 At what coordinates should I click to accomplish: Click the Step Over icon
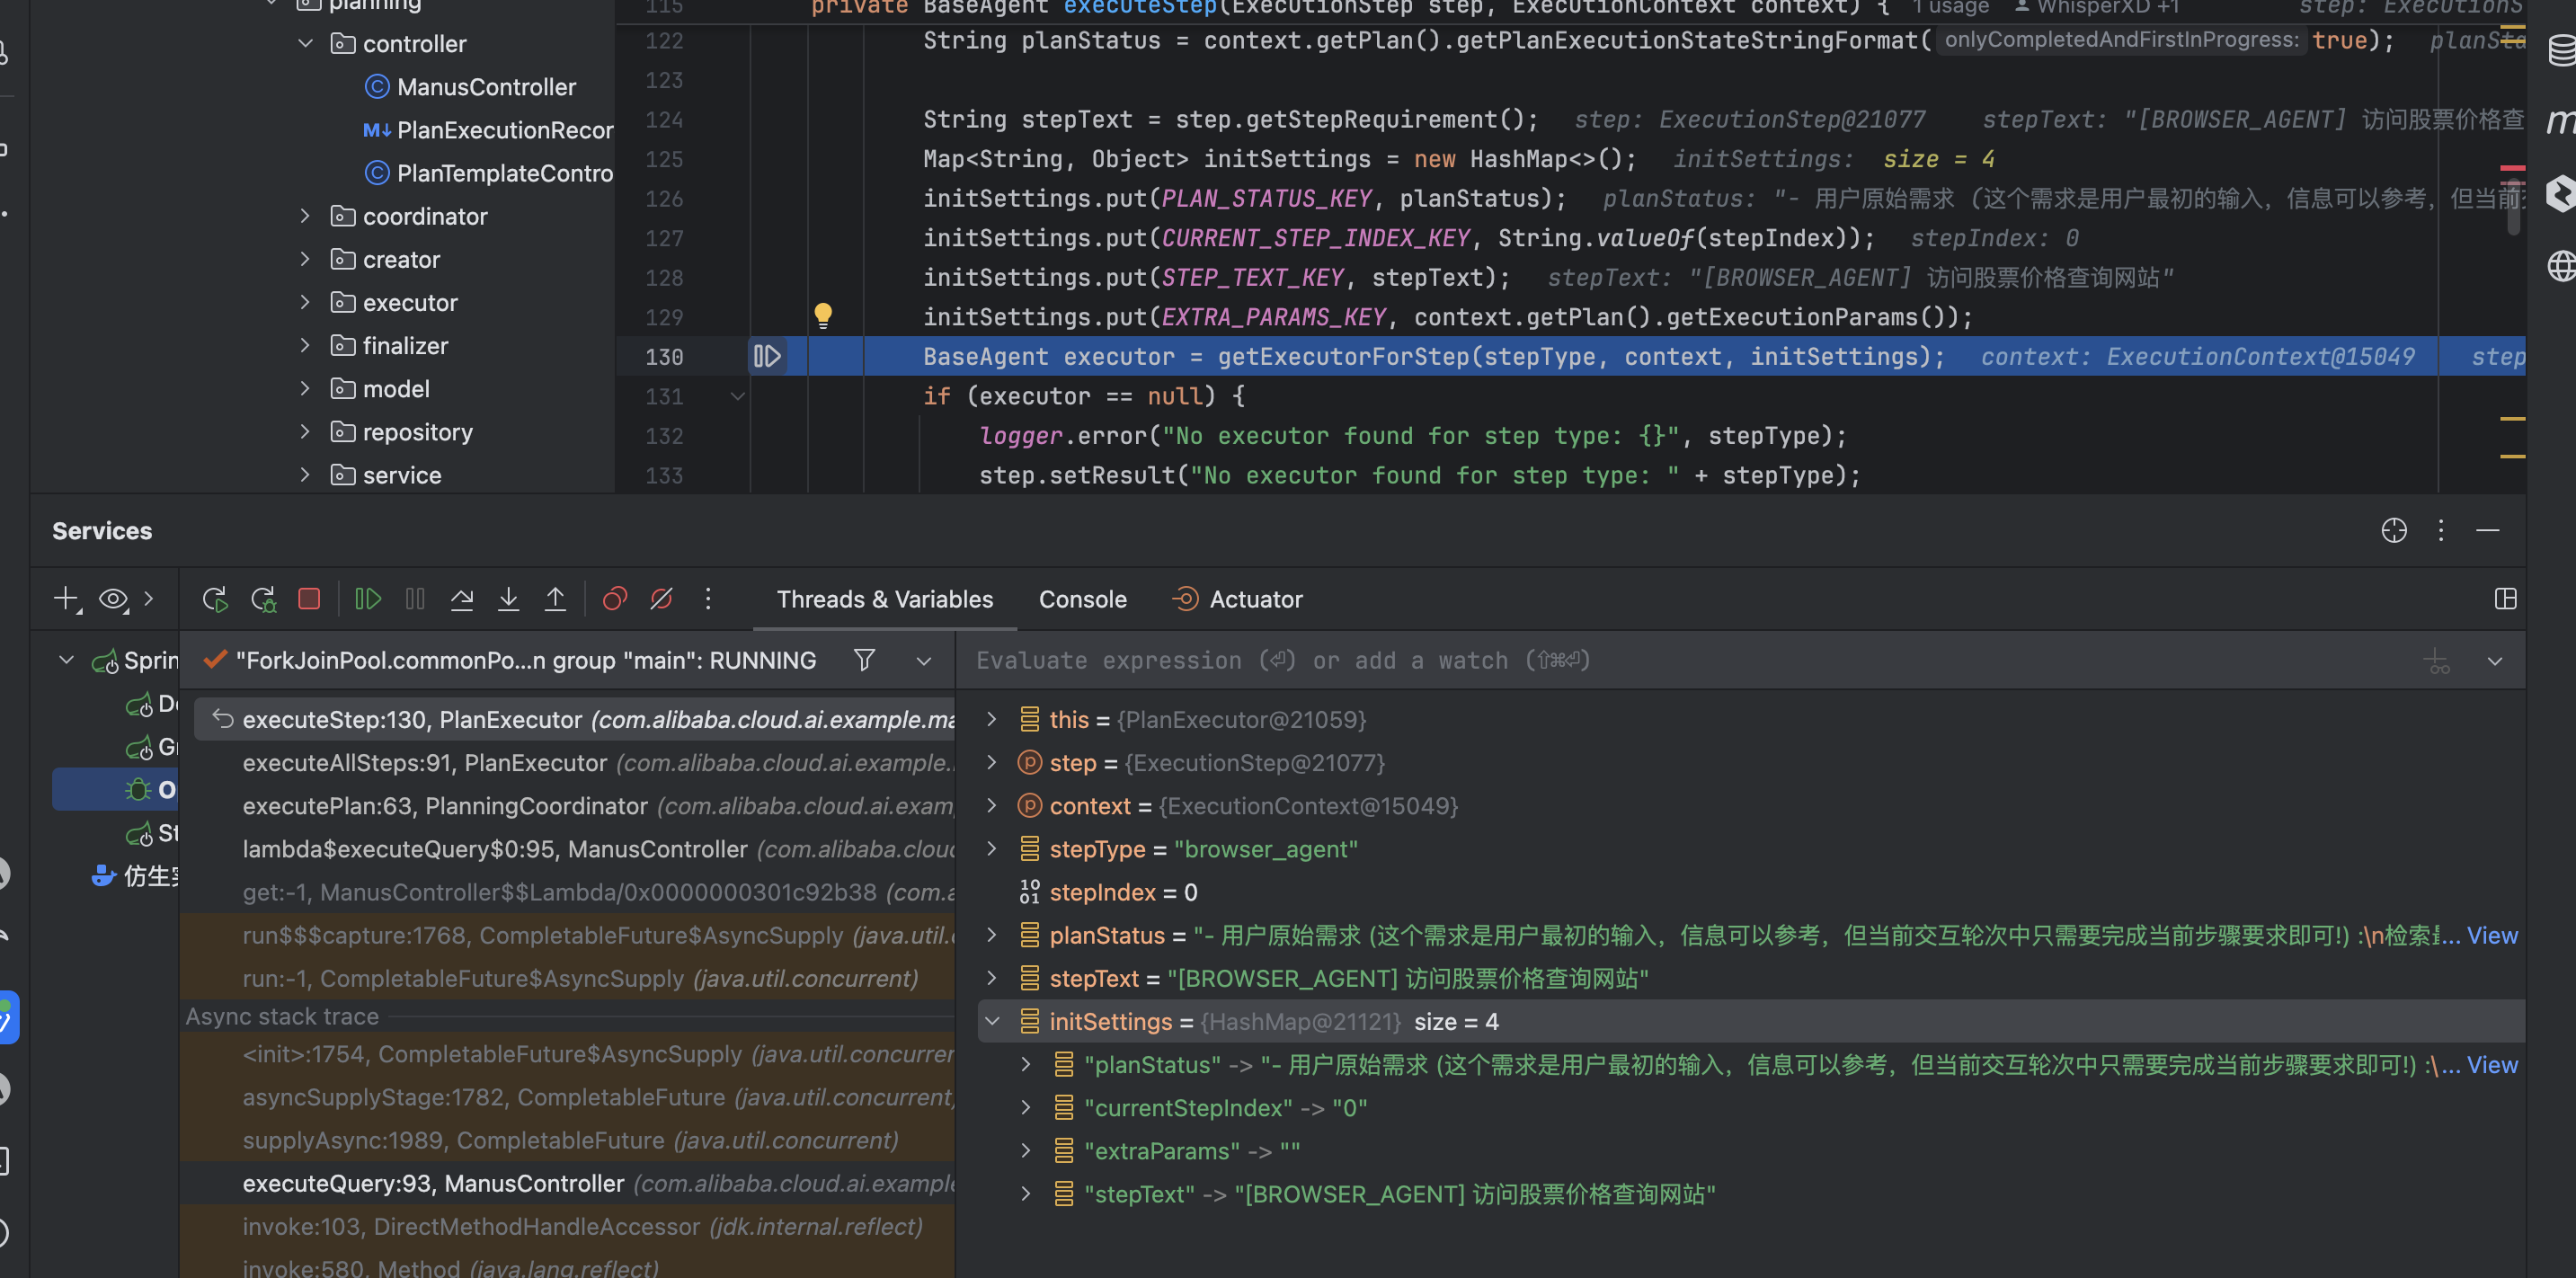point(461,599)
